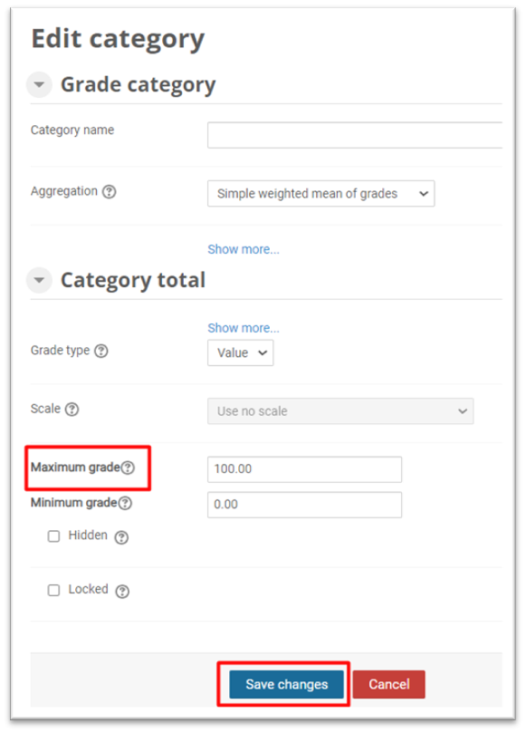Open the Grade type Value dropdown
This screenshot has width=526, height=733.
[x=241, y=353]
